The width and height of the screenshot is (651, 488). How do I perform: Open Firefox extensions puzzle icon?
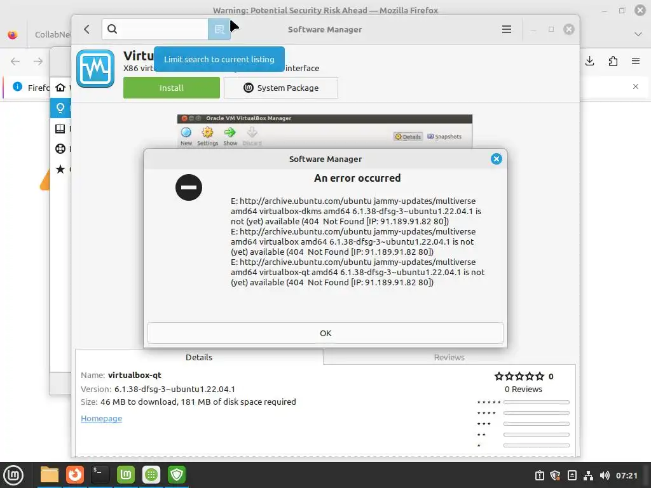tap(613, 62)
